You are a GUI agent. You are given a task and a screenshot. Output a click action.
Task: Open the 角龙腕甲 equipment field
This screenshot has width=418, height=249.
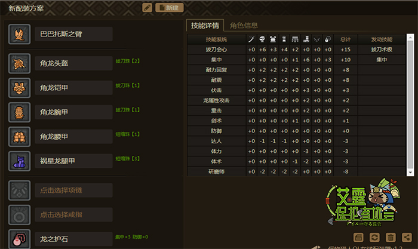point(73,112)
